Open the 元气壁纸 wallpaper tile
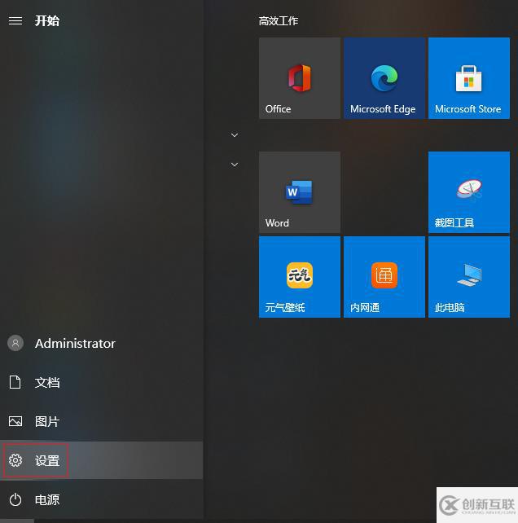The width and height of the screenshot is (518, 523). [300, 277]
